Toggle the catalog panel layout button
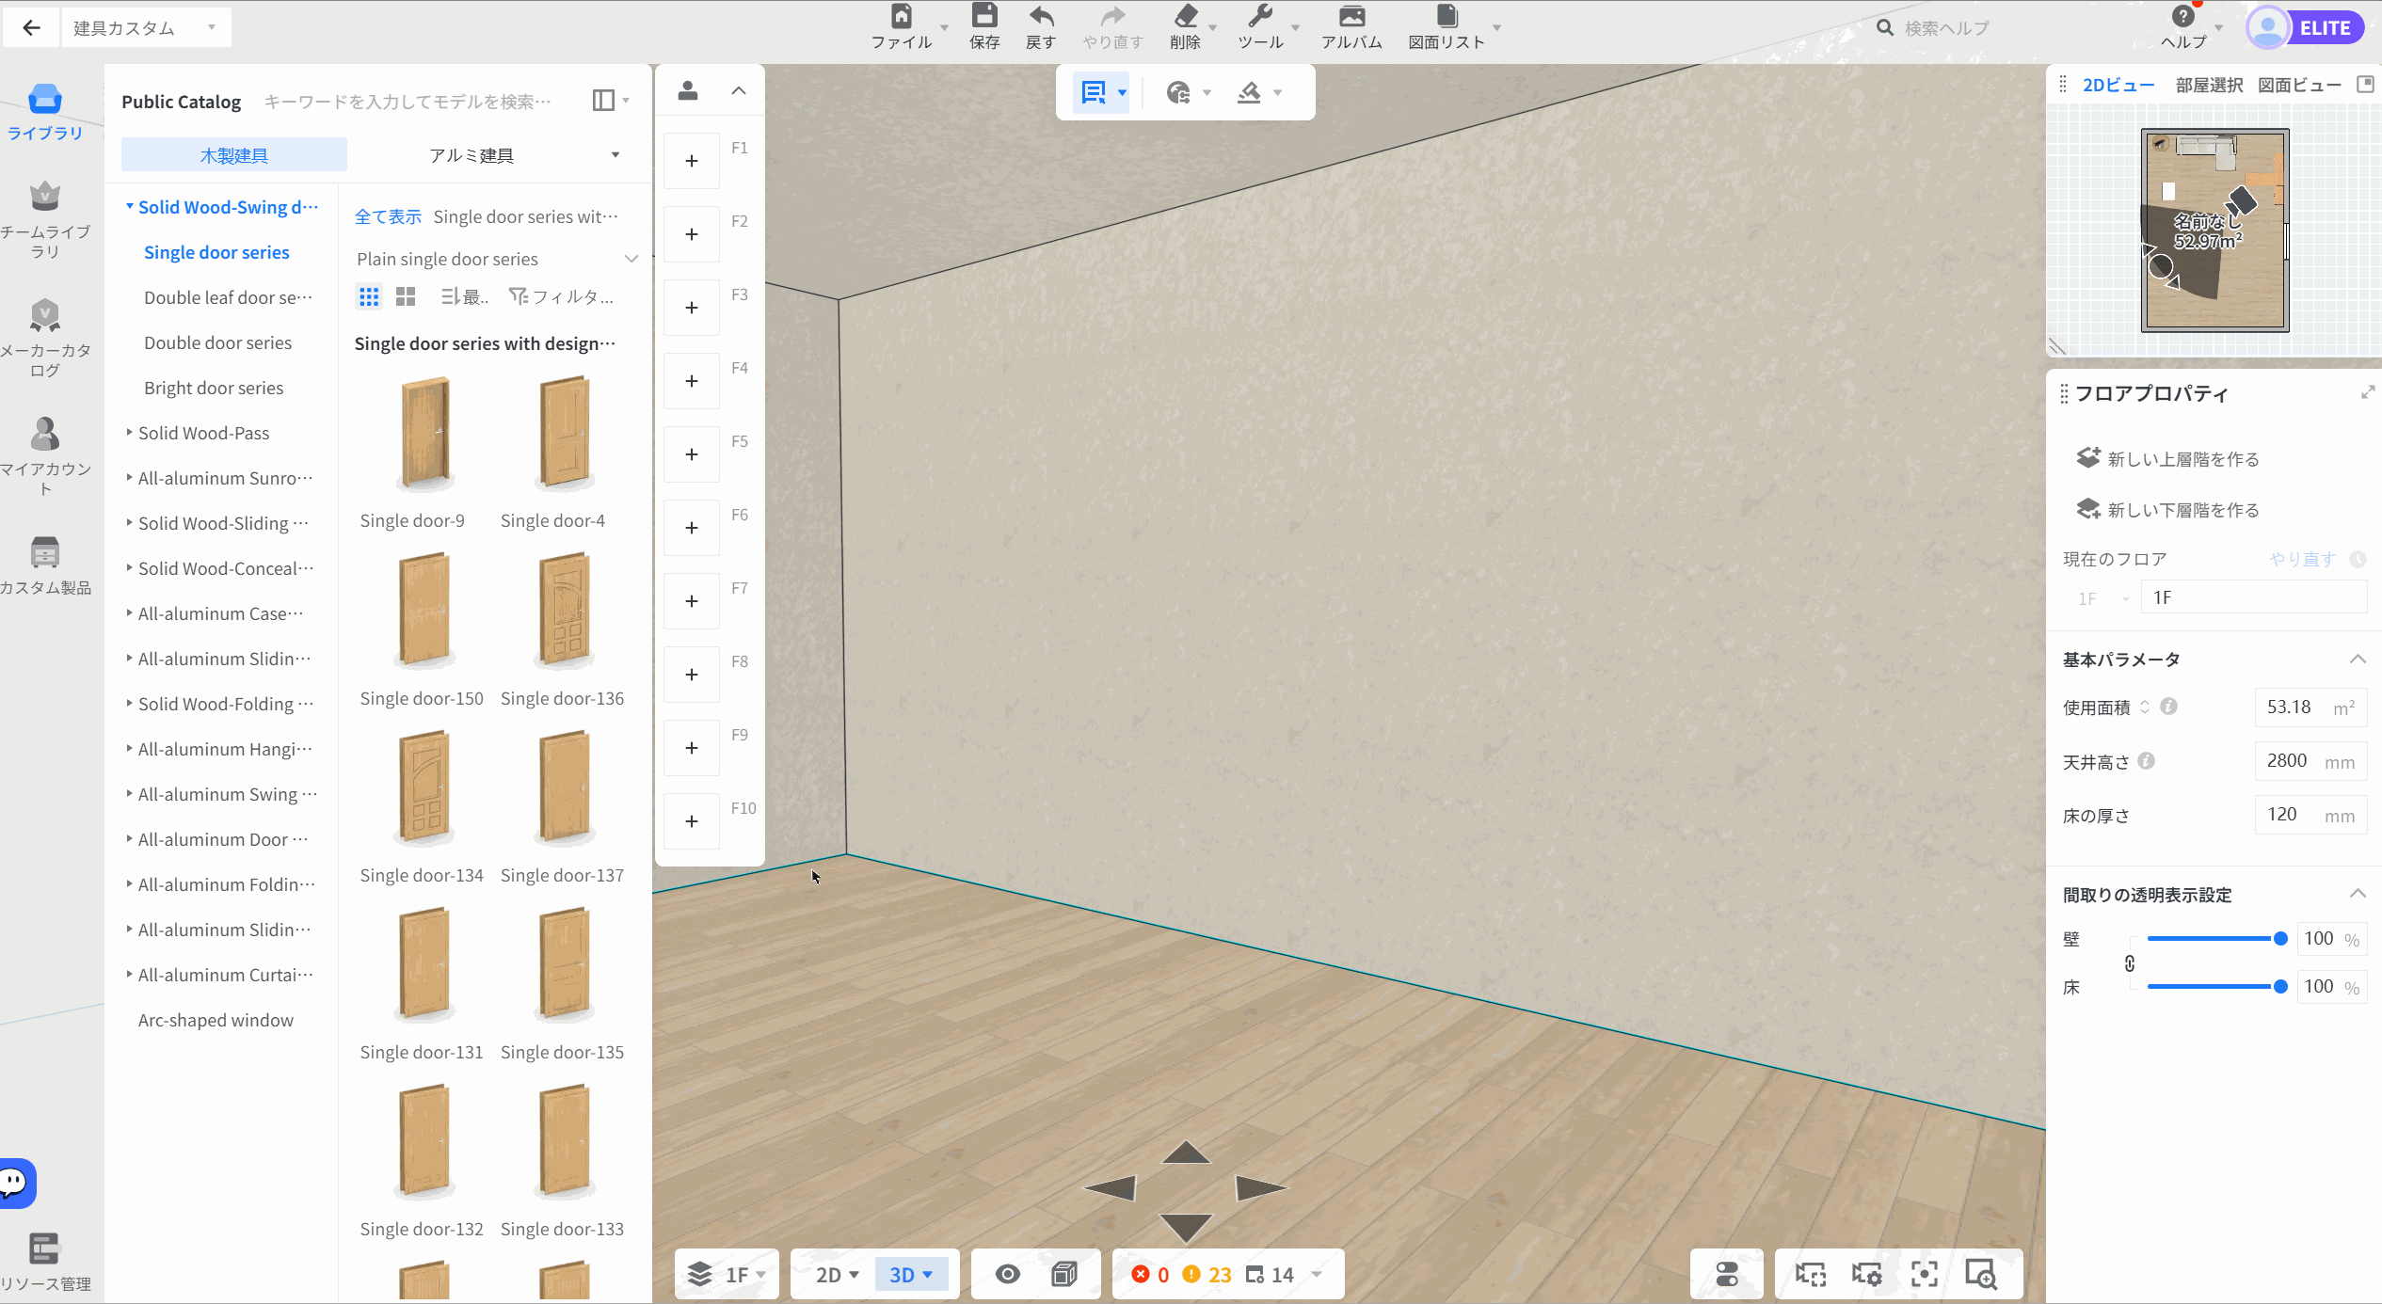Screen dimensions: 2382x1304 click(x=604, y=101)
